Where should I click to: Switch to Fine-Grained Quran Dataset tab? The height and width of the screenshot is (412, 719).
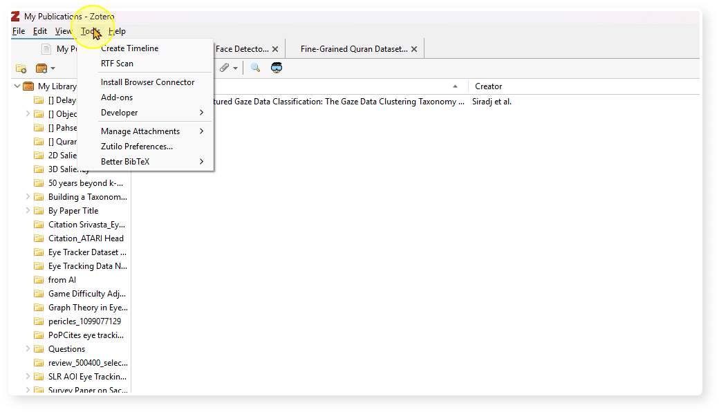pyautogui.click(x=354, y=49)
